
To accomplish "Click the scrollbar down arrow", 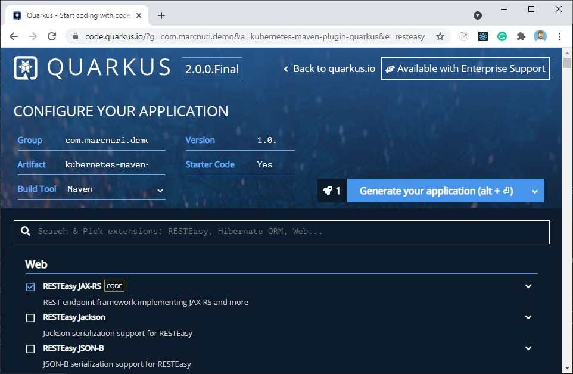I will click(567, 368).
